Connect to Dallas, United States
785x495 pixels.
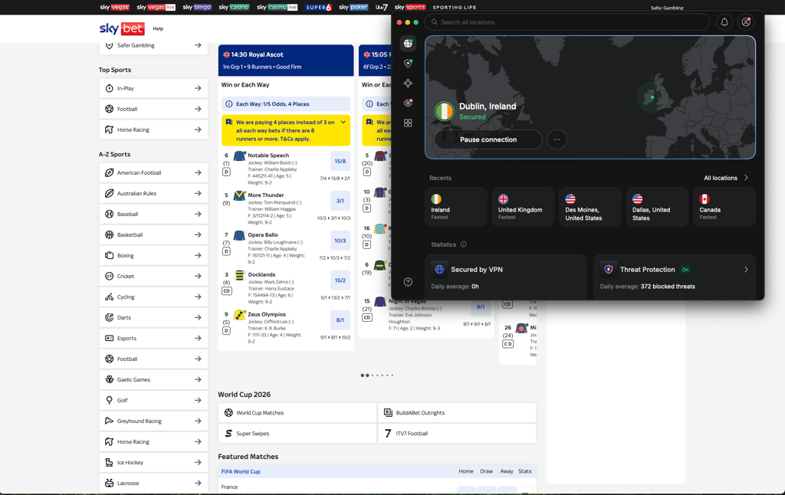click(x=657, y=207)
